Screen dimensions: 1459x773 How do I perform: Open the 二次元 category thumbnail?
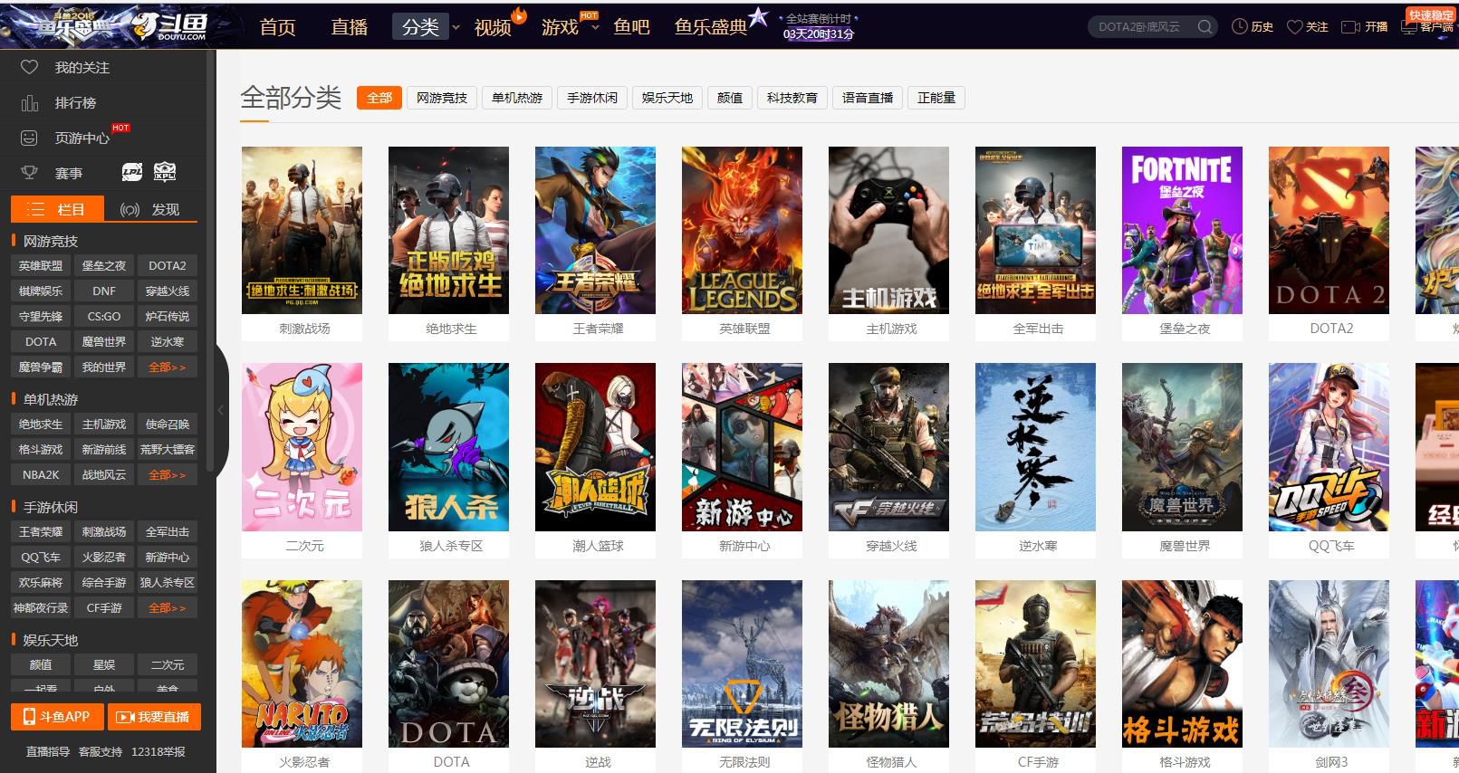click(x=302, y=447)
